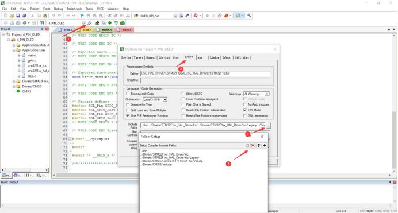Click the Start Debug Session magnifier icon

[x=196, y=16]
